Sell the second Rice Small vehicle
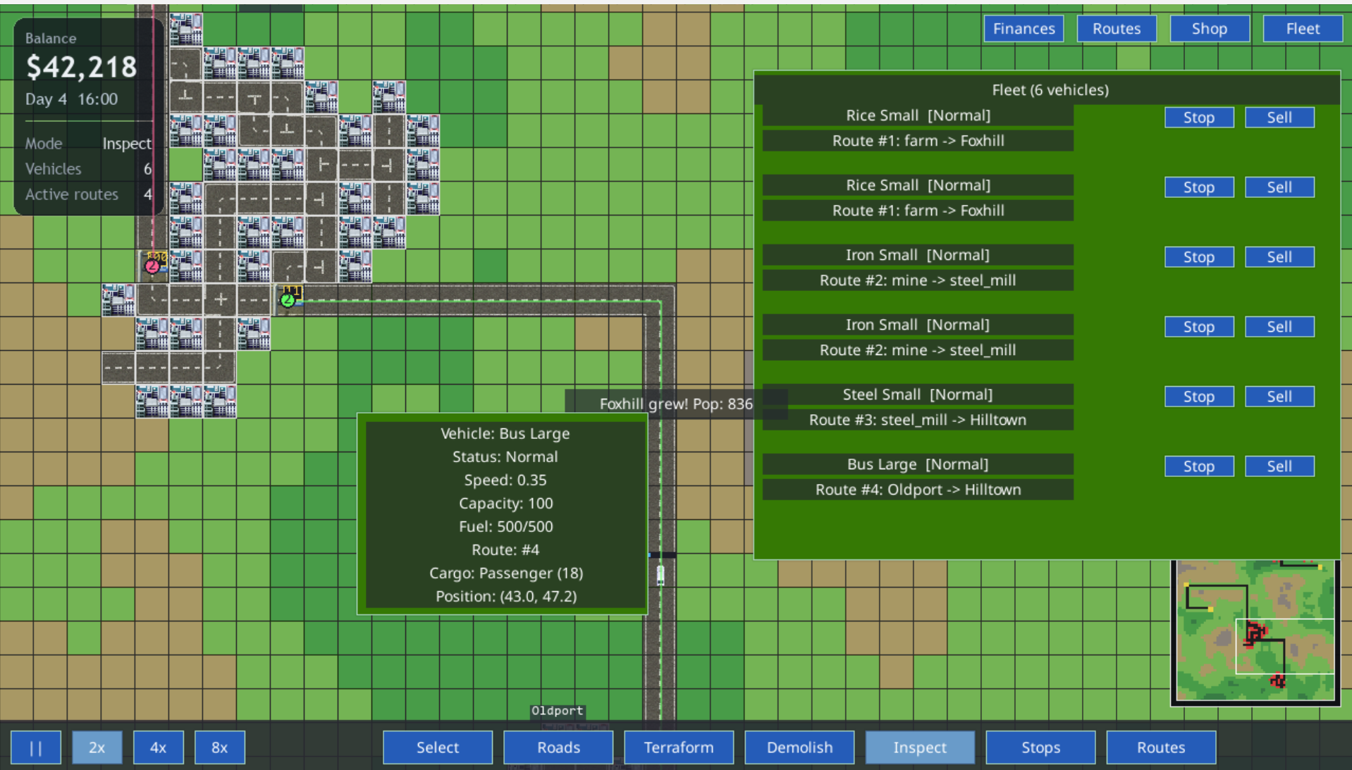This screenshot has height=770, width=1352. pyautogui.click(x=1279, y=187)
